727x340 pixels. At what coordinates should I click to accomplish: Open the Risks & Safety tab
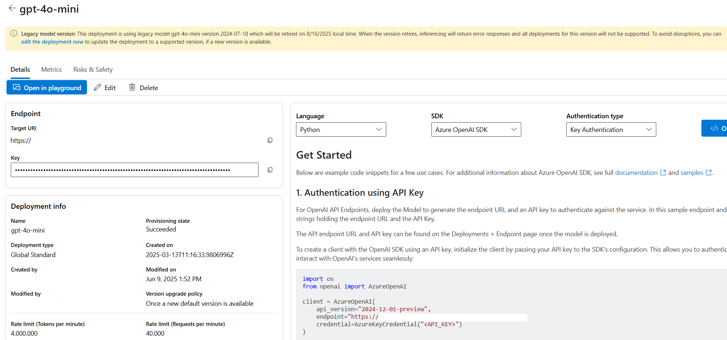tap(93, 70)
